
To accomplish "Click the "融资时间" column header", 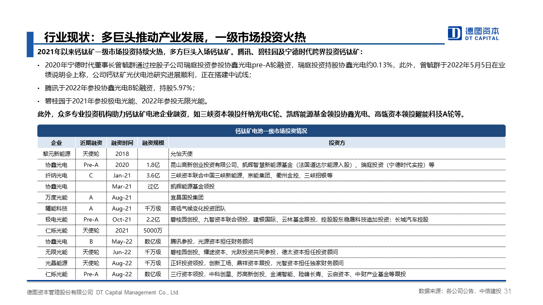I will click(122, 143).
